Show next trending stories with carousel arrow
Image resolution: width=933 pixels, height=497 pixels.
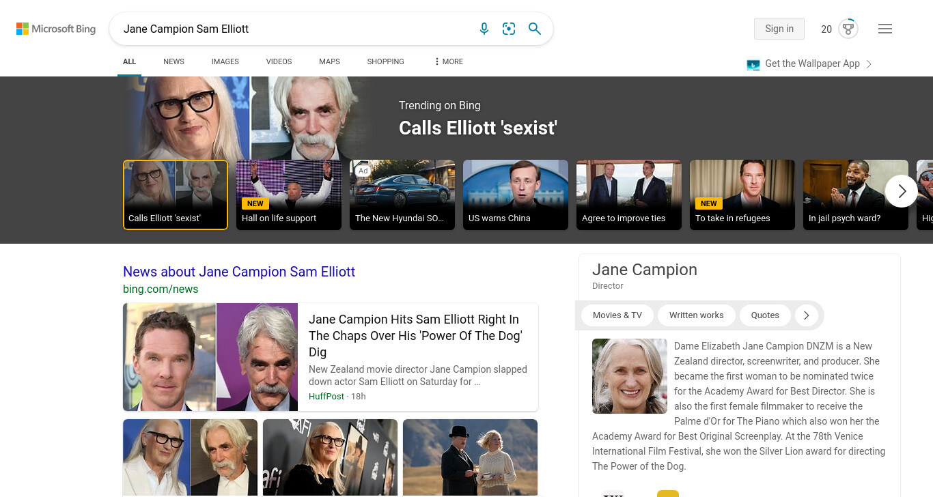[902, 191]
